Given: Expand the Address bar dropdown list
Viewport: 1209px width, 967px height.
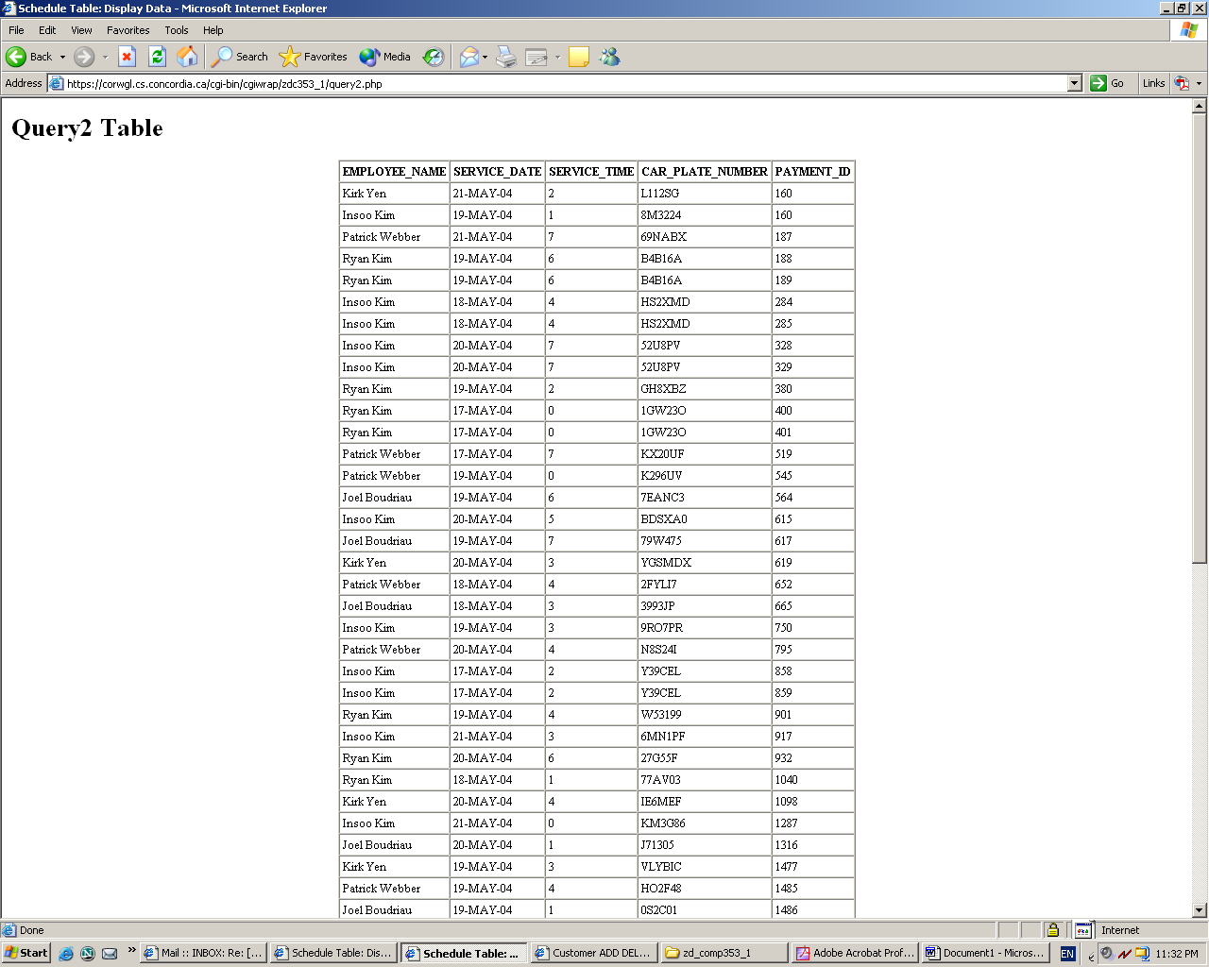Looking at the screenshot, I should click(1074, 83).
